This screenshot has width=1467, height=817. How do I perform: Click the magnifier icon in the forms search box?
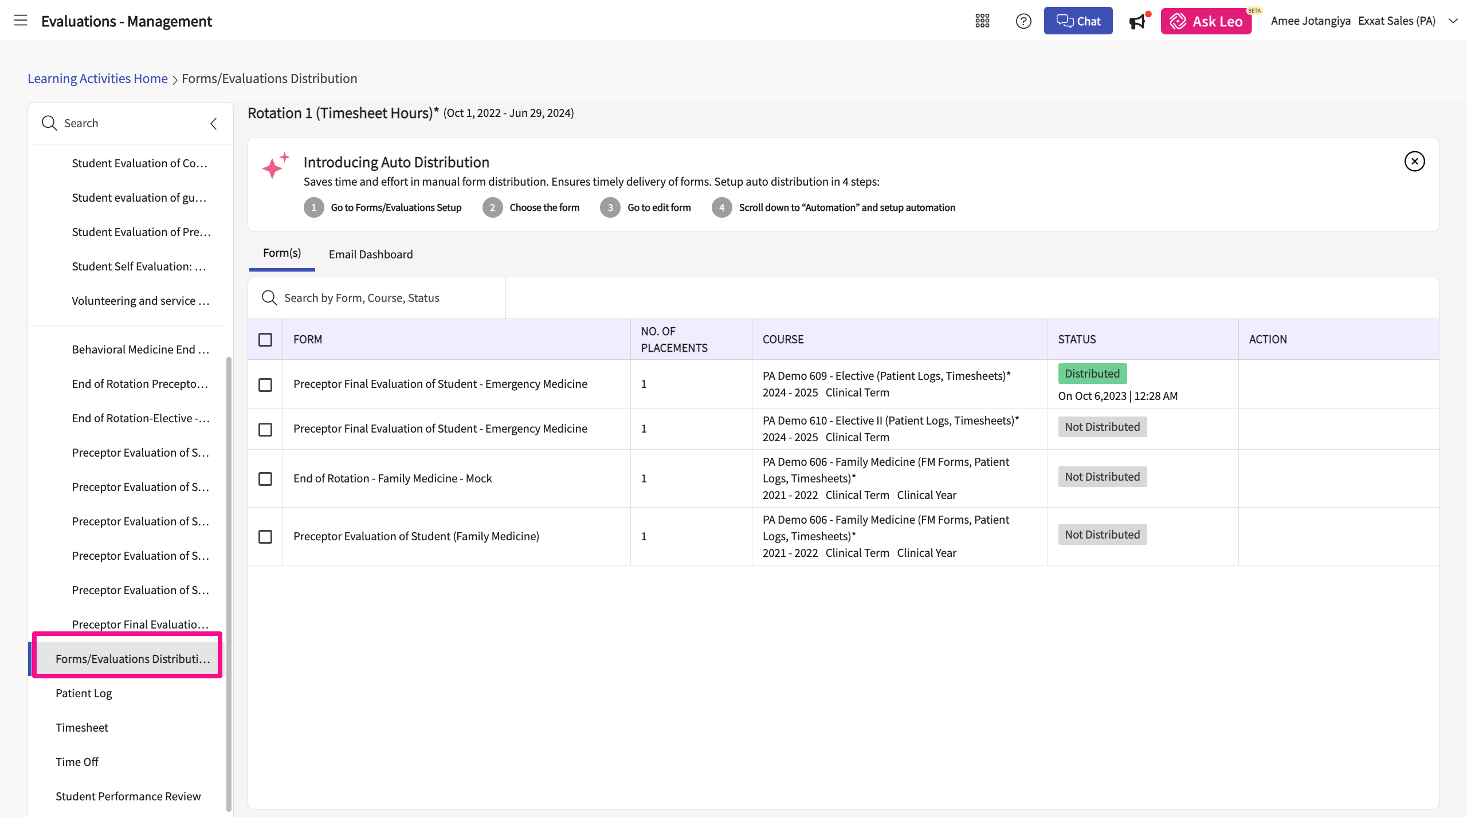point(269,298)
